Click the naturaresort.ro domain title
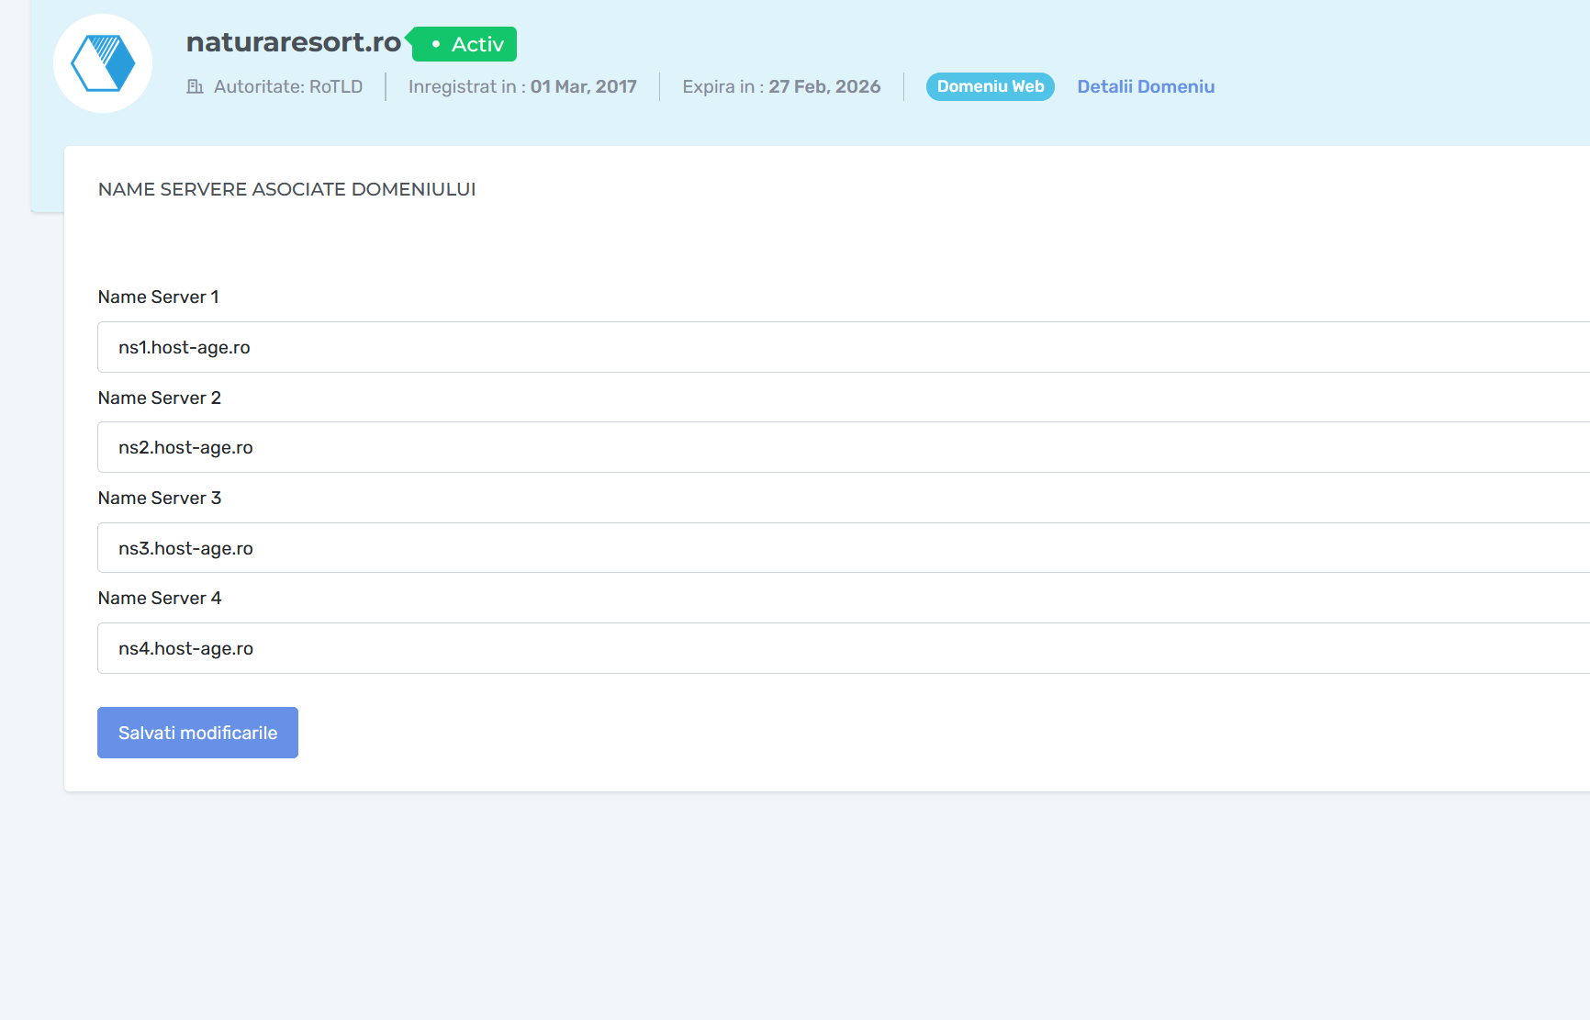This screenshot has width=1590, height=1020. point(293,42)
